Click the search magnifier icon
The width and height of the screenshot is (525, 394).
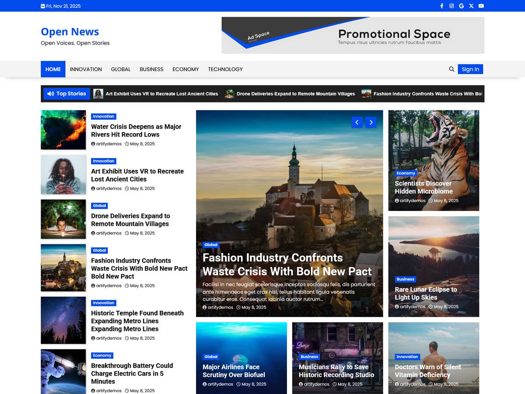click(451, 69)
